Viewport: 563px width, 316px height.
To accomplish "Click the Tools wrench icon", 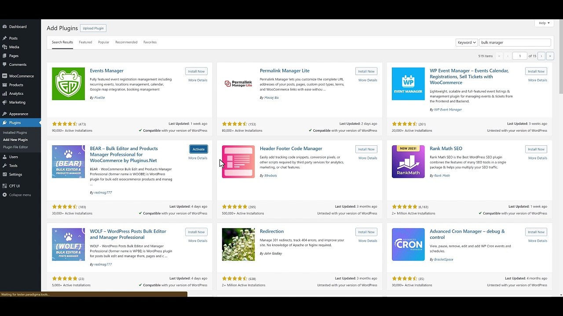I will click(5, 165).
